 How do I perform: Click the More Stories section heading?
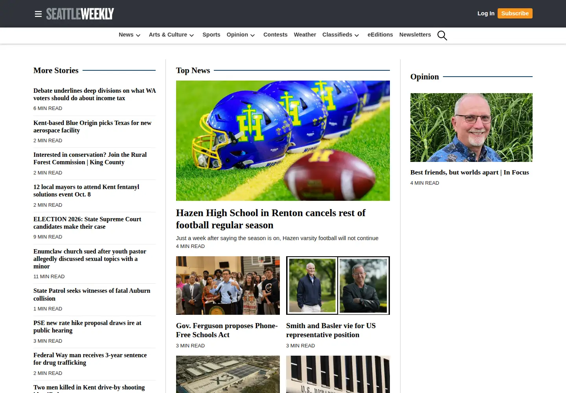(x=56, y=70)
